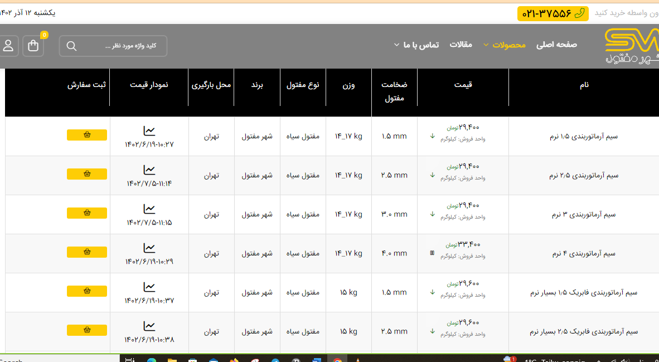Click the user account icon
The width and height of the screenshot is (659, 362).
[8, 46]
